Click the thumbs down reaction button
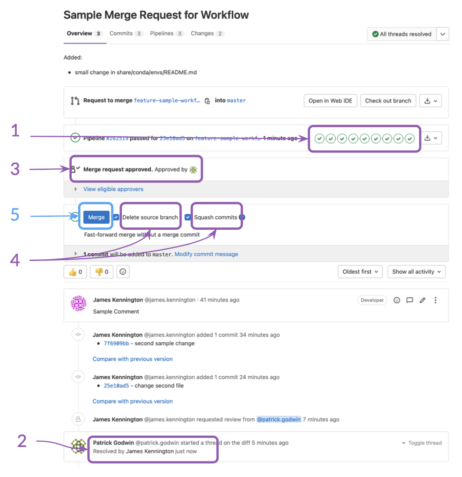The width and height of the screenshot is (462, 477). 102,272
